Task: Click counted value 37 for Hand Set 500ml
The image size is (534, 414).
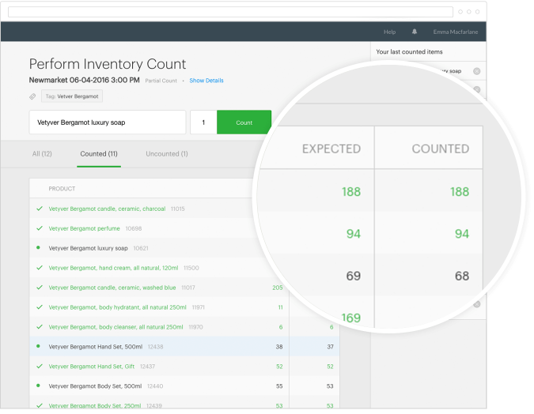Action: coord(330,347)
